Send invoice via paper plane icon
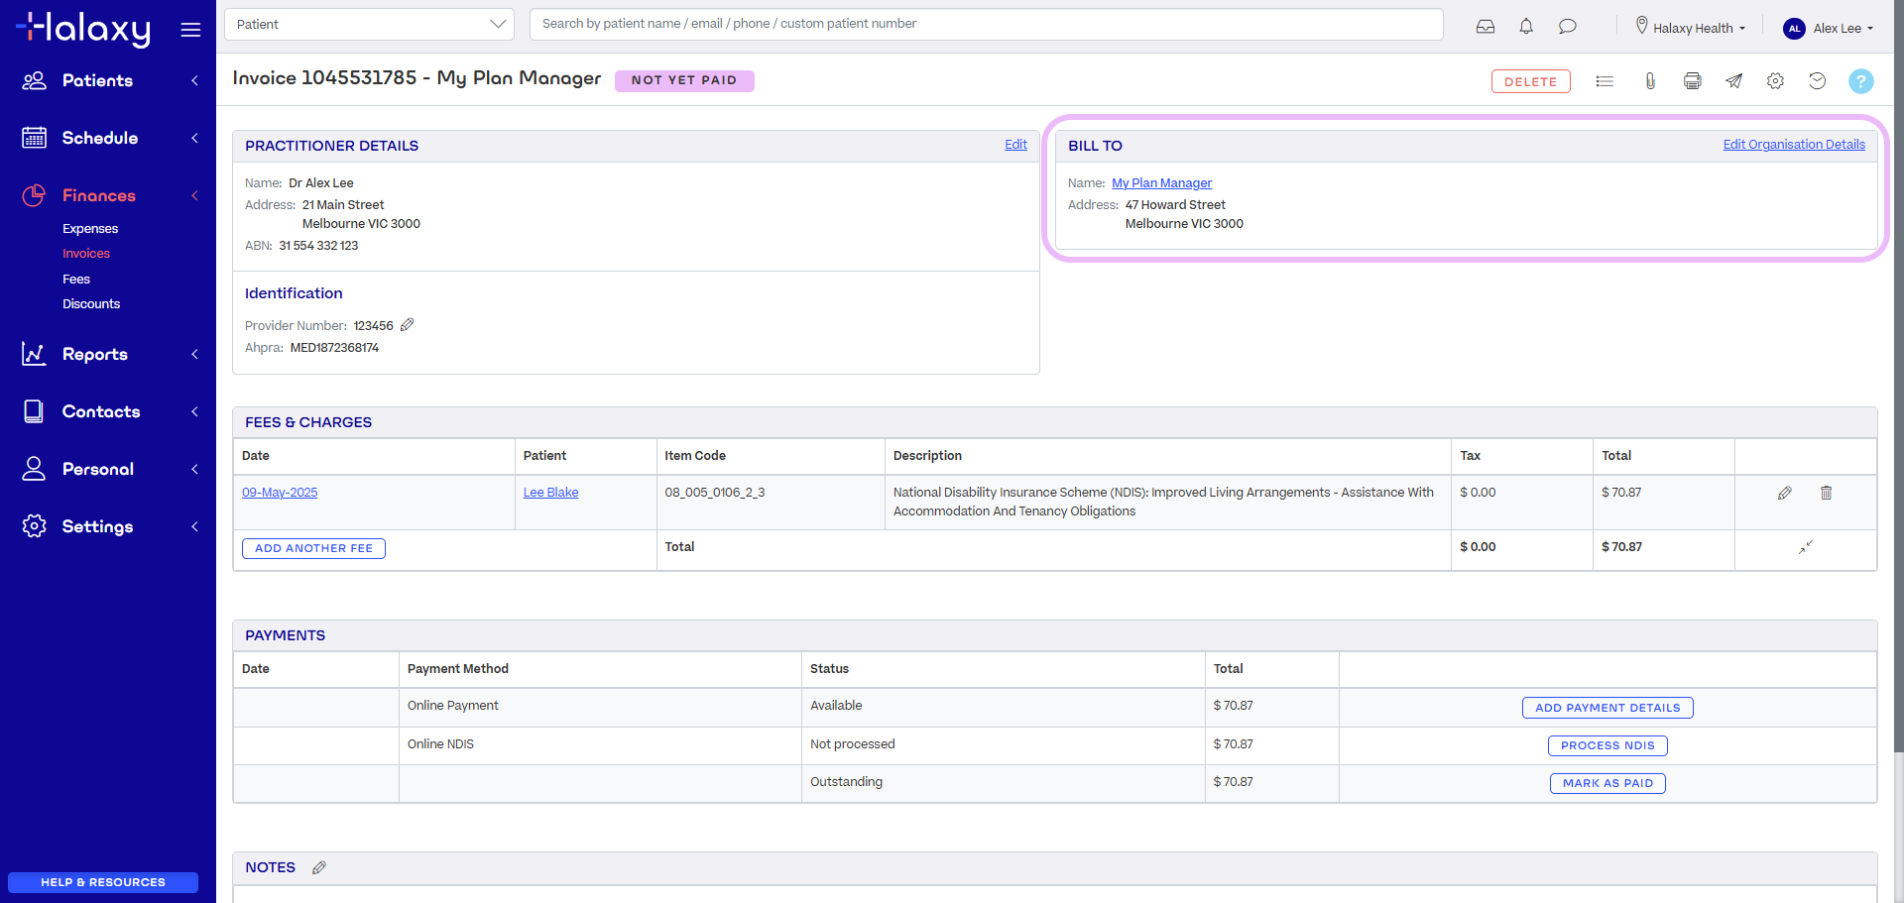Viewport: 1904px width, 903px height. click(1733, 81)
